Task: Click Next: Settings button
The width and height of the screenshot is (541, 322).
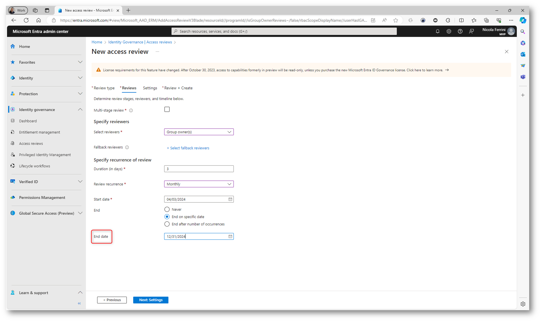Action: [151, 300]
